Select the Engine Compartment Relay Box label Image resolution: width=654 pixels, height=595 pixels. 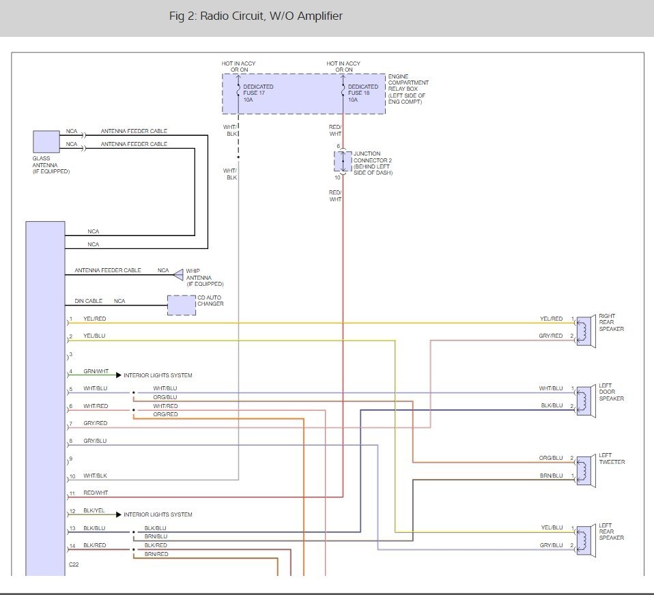(408, 89)
